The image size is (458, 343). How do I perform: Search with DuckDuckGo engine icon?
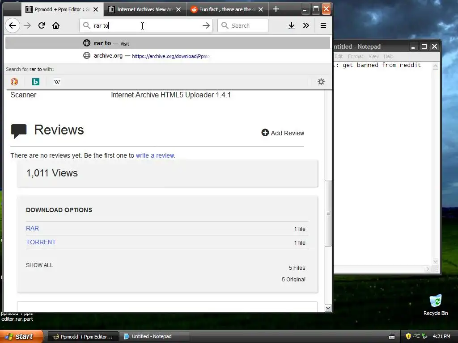(x=14, y=82)
